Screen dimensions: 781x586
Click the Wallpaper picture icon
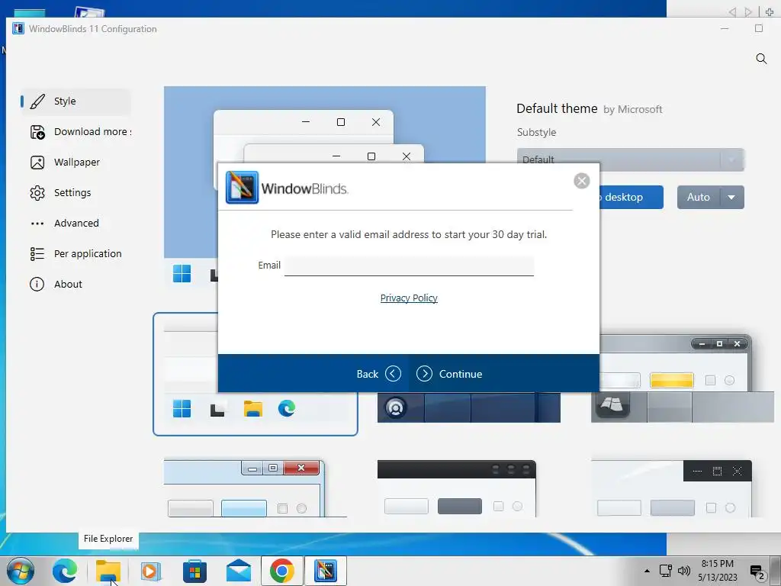37,163
